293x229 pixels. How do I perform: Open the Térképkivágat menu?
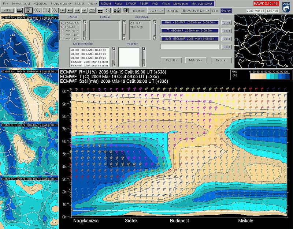(21, 3)
